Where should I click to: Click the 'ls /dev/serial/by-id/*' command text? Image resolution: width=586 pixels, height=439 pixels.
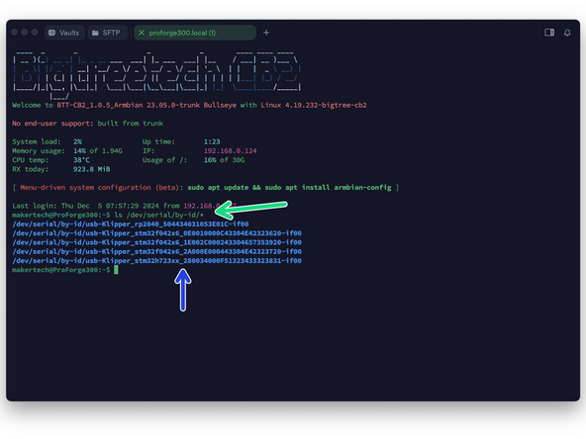pyautogui.click(x=158, y=215)
